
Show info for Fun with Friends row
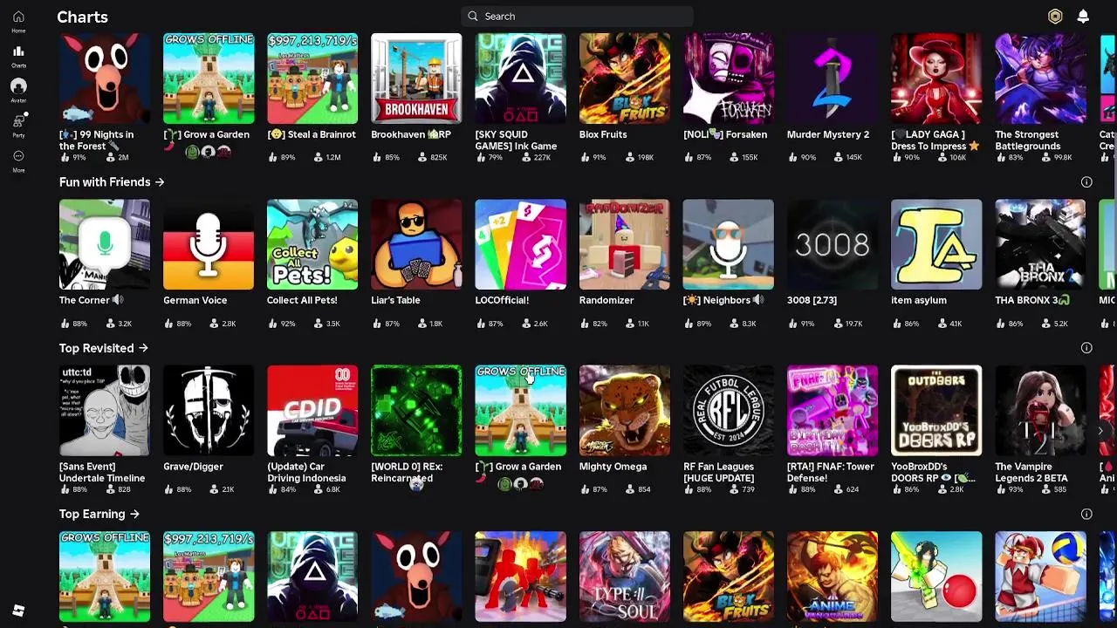pos(1086,182)
